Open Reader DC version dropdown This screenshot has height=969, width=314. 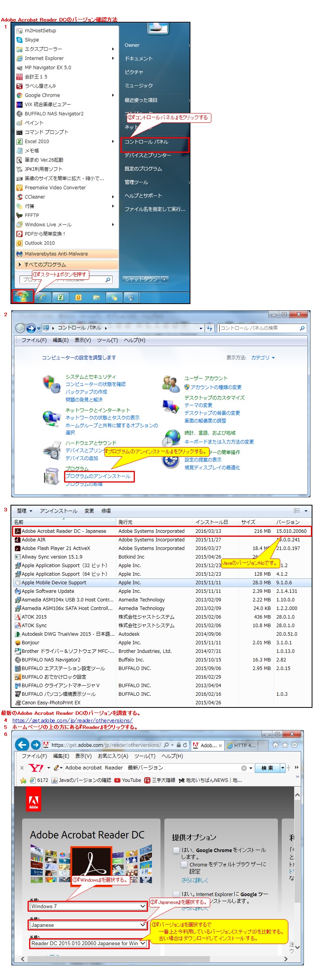tap(88, 943)
